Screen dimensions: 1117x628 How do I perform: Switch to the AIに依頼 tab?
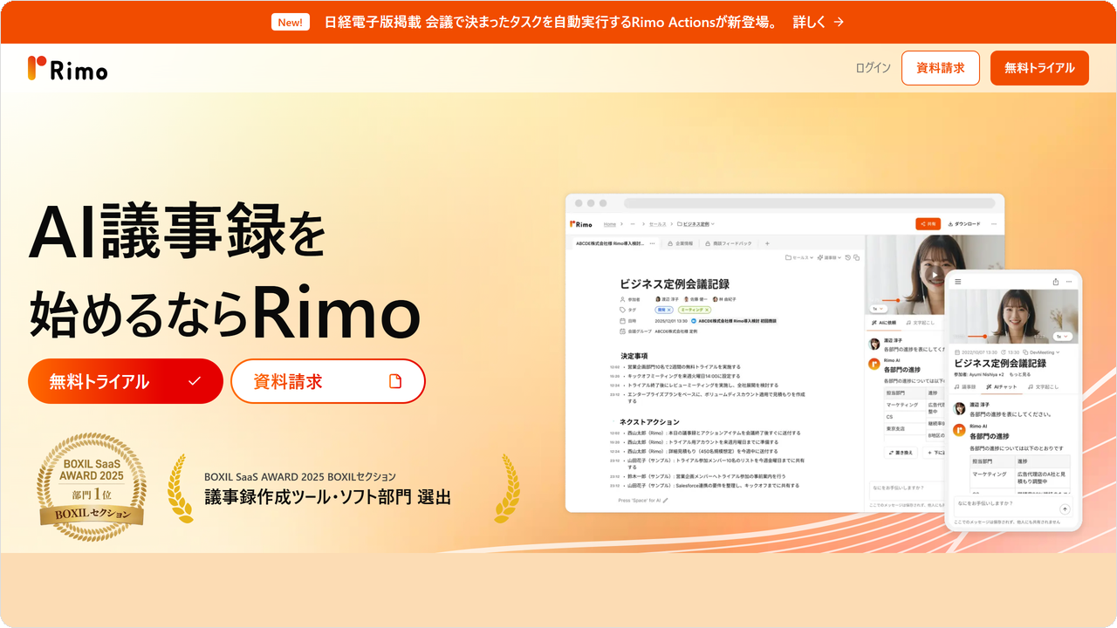point(884,323)
